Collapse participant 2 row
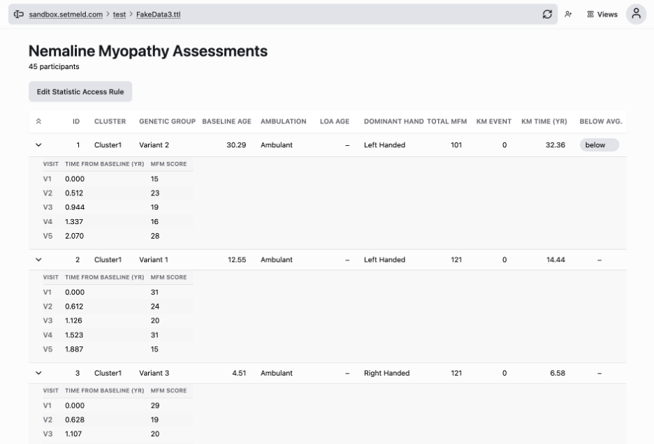Image resolution: width=654 pixels, height=444 pixels. coord(38,259)
